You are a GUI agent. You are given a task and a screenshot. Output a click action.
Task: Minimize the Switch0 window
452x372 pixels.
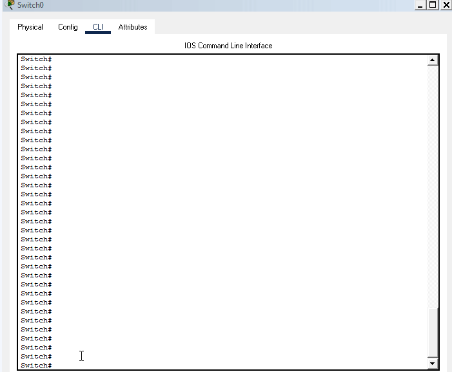click(421, 5)
